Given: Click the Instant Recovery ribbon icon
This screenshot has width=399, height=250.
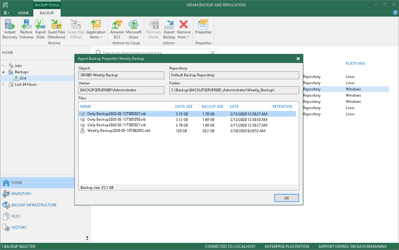Looking at the screenshot, I should (10, 29).
